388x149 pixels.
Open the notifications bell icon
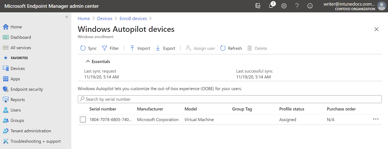(x=271, y=6)
